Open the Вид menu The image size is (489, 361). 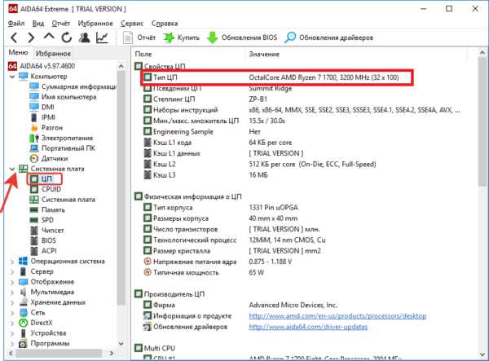pos(38,24)
